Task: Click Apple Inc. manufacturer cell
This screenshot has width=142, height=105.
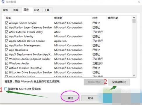Action: [60, 41]
